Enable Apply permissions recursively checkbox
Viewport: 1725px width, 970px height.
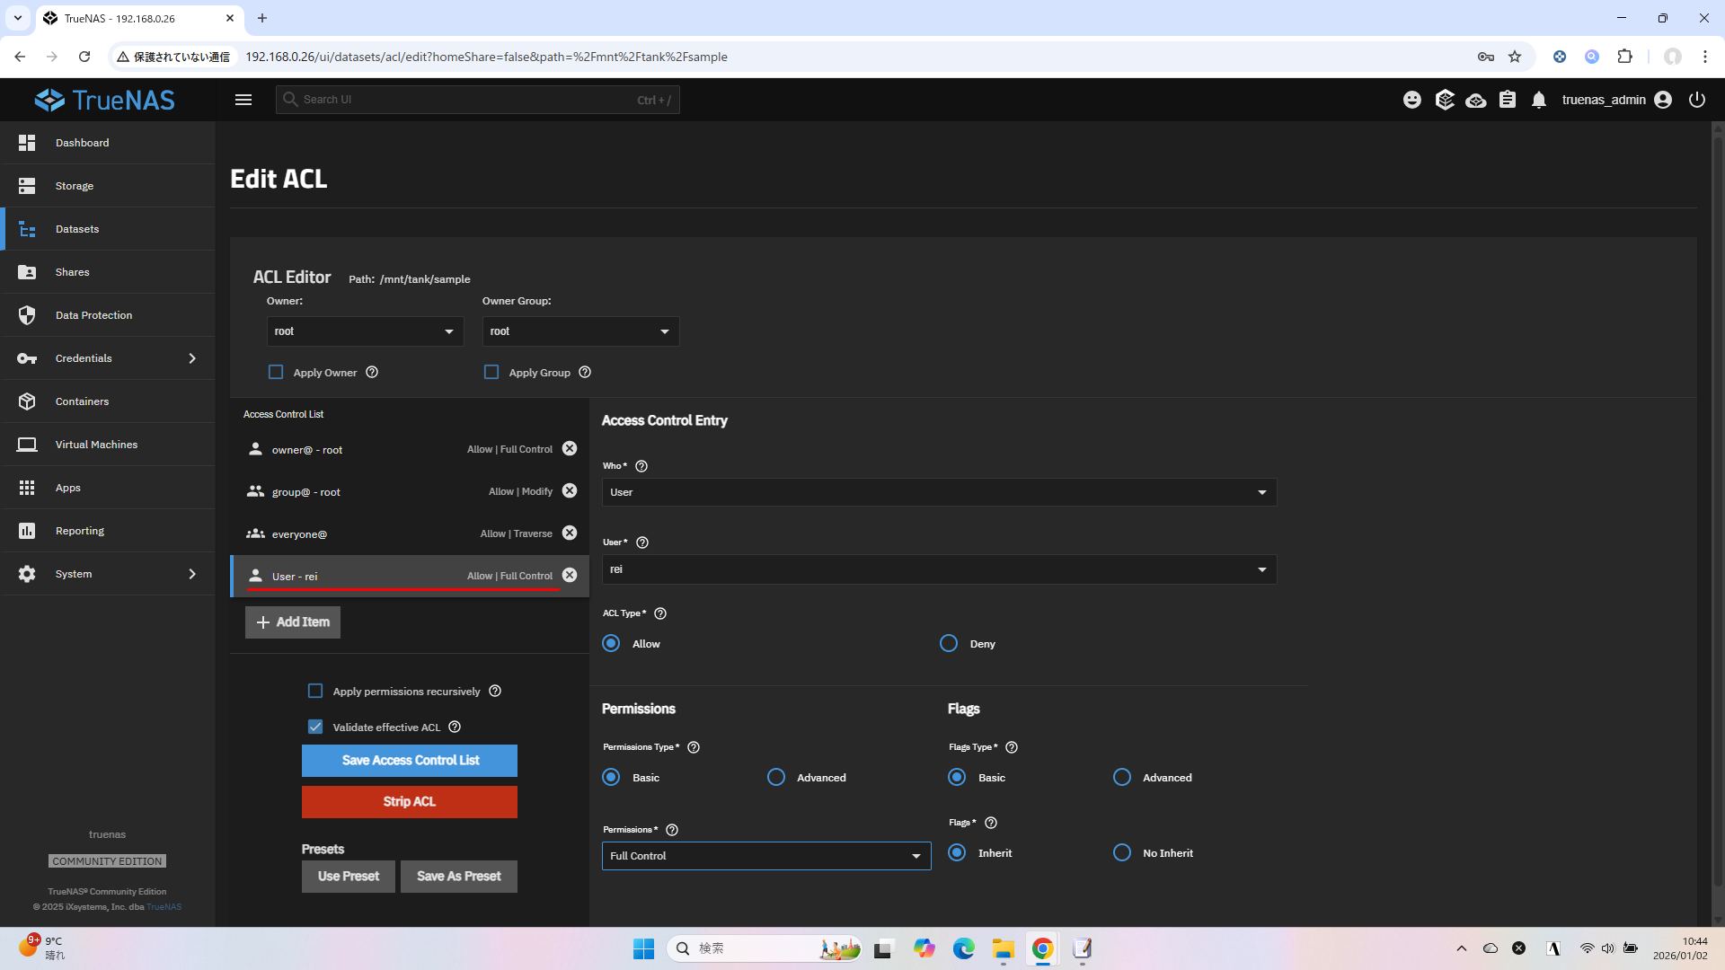pyautogui.click(x=315, y=692)
